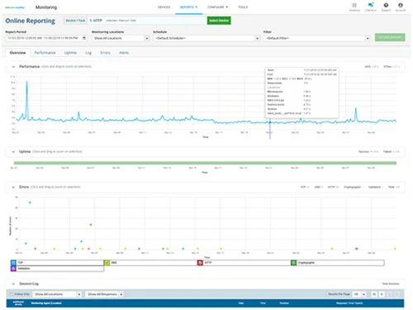Open the Account profile icon
This screenshot has width=413, height=310.
(401, 5)
